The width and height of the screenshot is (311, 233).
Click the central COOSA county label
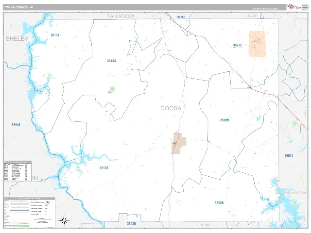[x=171, y=108]
